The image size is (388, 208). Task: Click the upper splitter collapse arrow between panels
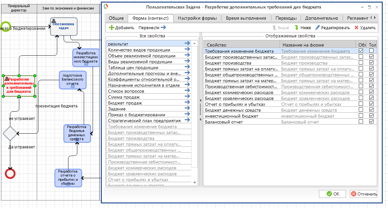click(x=200, y=101)
